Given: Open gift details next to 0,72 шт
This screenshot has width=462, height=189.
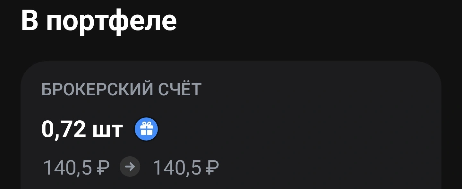Looking at the screenshot, I should (146, 129).
